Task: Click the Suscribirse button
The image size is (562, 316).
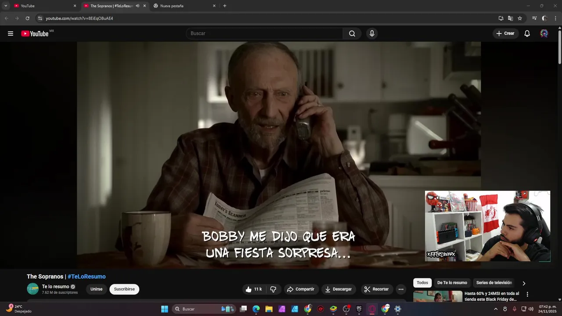Action: click(x=124, y=289)
